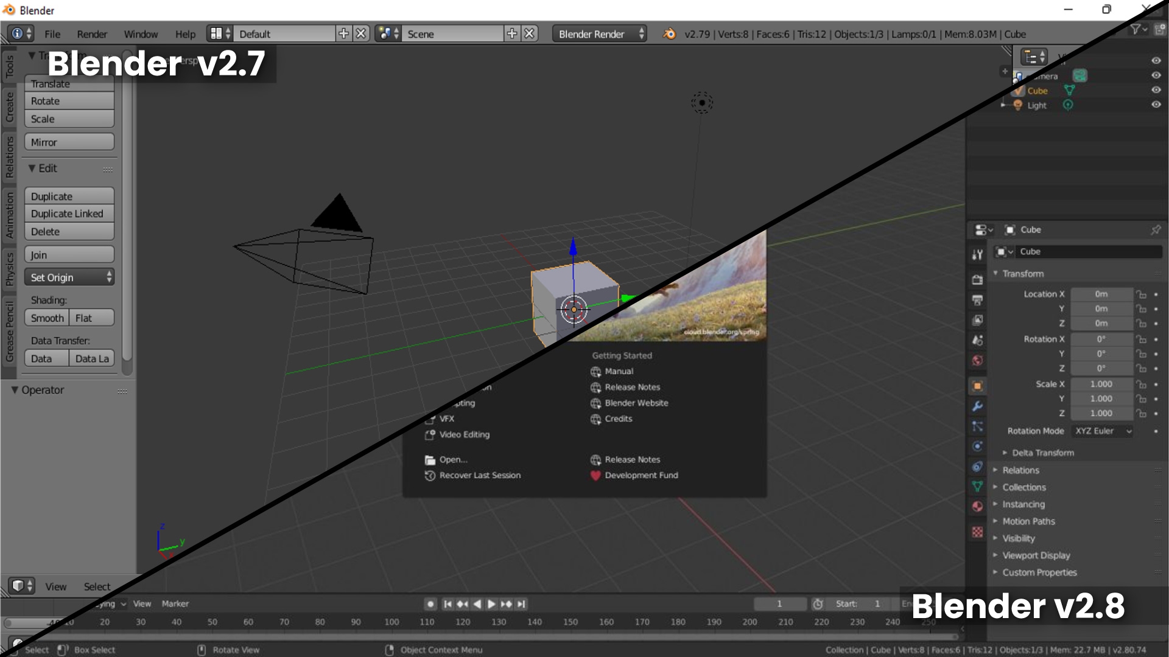
Task: Open the timeline Marker menu
Action: pyautogui.click(x=175, y=604)
